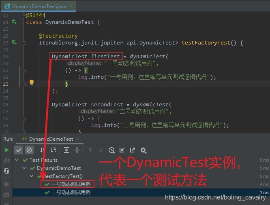
Task: Fold the lambda block at line 21
Action: pyautogui.click(x=24, y=70)
